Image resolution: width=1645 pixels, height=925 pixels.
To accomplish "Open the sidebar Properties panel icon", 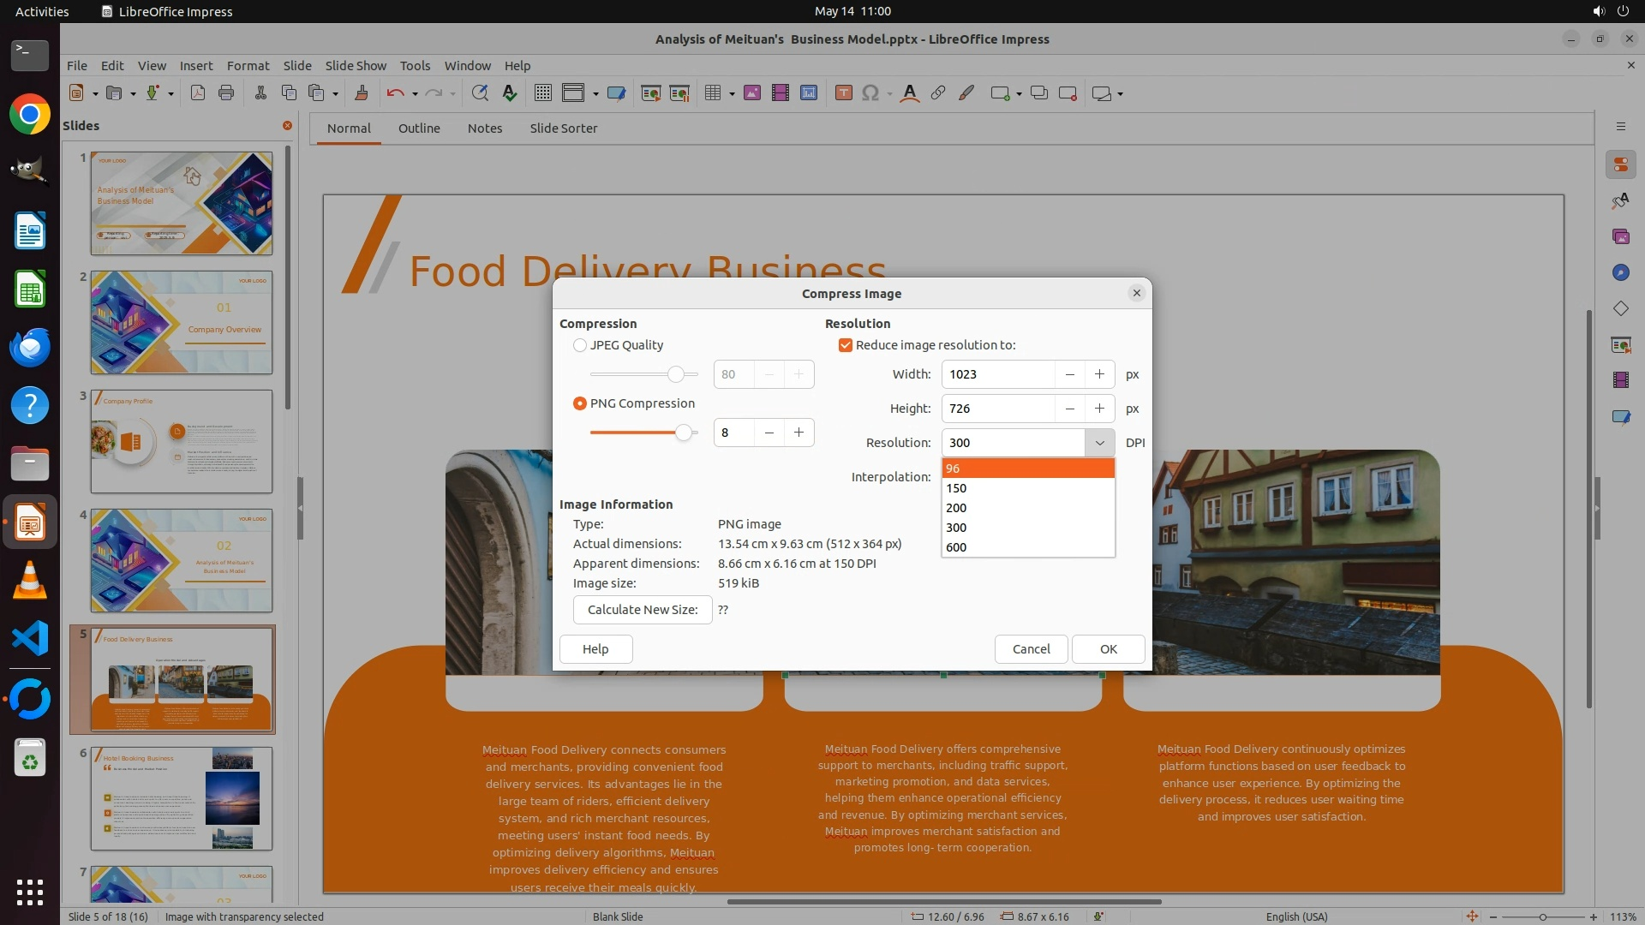I will (x=1620, y=164).
